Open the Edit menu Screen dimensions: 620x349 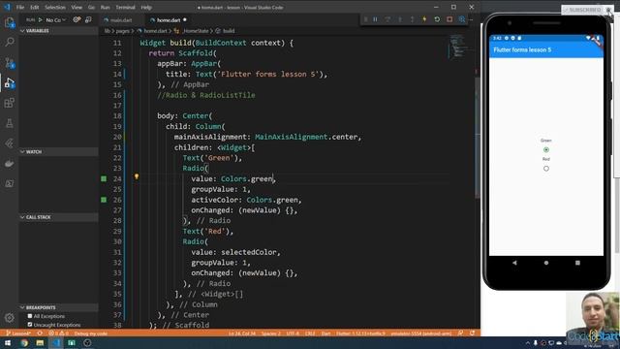35,7
